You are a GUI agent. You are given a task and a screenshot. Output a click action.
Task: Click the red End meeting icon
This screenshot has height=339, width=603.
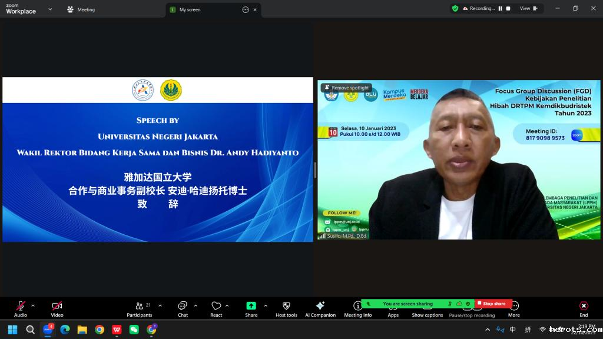click(x=584, y=307)
